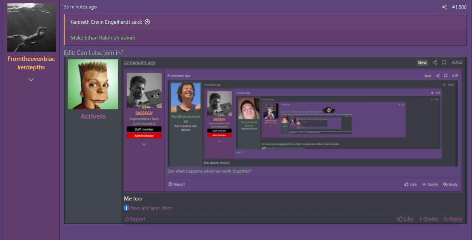This screenshot has height=240, width=472.
Task: Open Fromtheevenblackerdepths' diver avatar
Action: tap(31, 27)
